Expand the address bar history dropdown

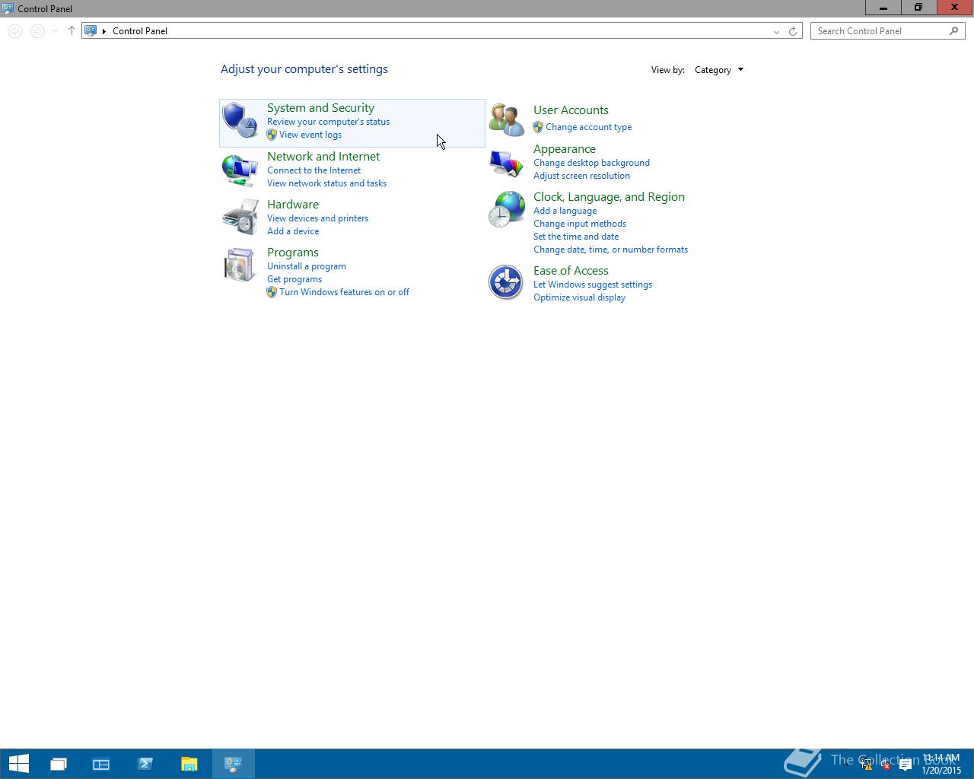(776, 31)
